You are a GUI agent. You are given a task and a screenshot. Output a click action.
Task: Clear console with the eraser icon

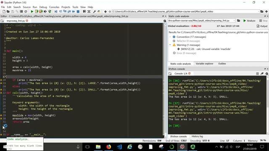coord(262,73)
